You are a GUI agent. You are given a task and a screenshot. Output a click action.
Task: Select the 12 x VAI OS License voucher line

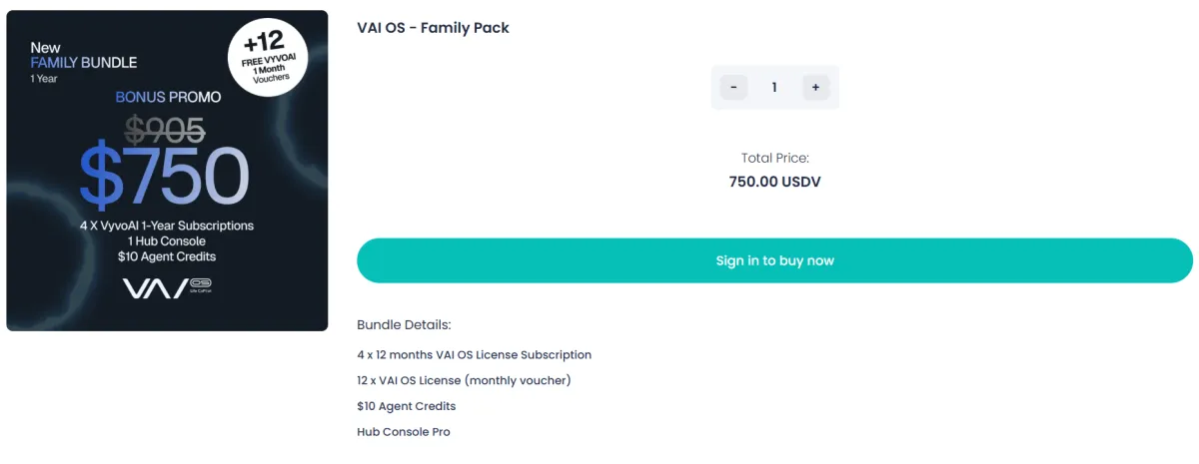coord(464,380)
